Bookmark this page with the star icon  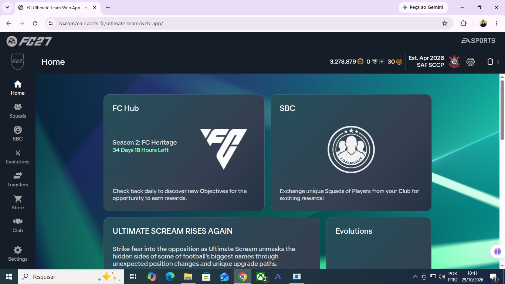coord(445,23)
